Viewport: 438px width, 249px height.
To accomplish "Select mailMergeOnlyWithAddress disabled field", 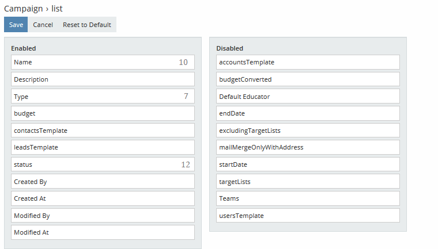I will pos(308,147).
